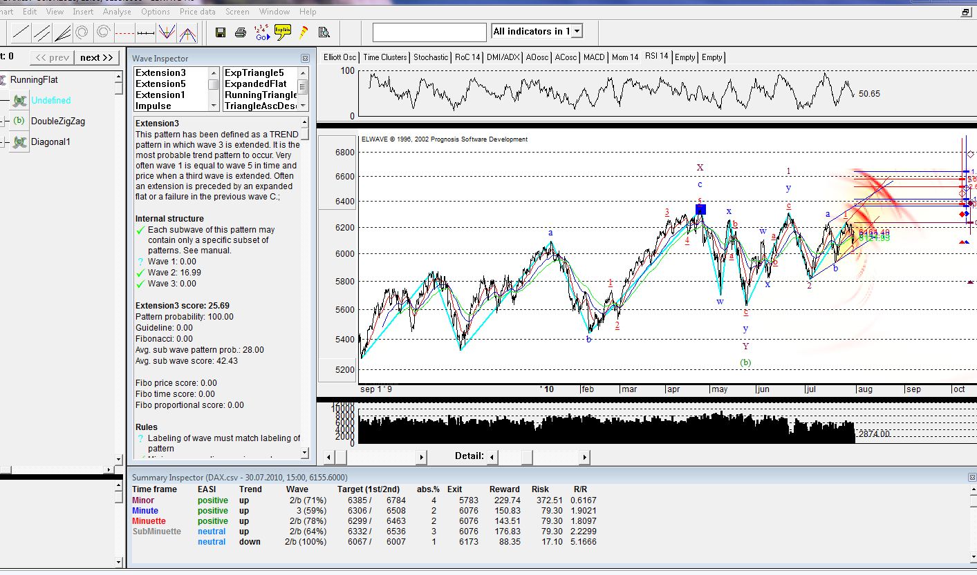Image resolution: width=977 pixels, height=575 pixels.
Task: Click the Undefined tree item label
Action: (51, 101)
